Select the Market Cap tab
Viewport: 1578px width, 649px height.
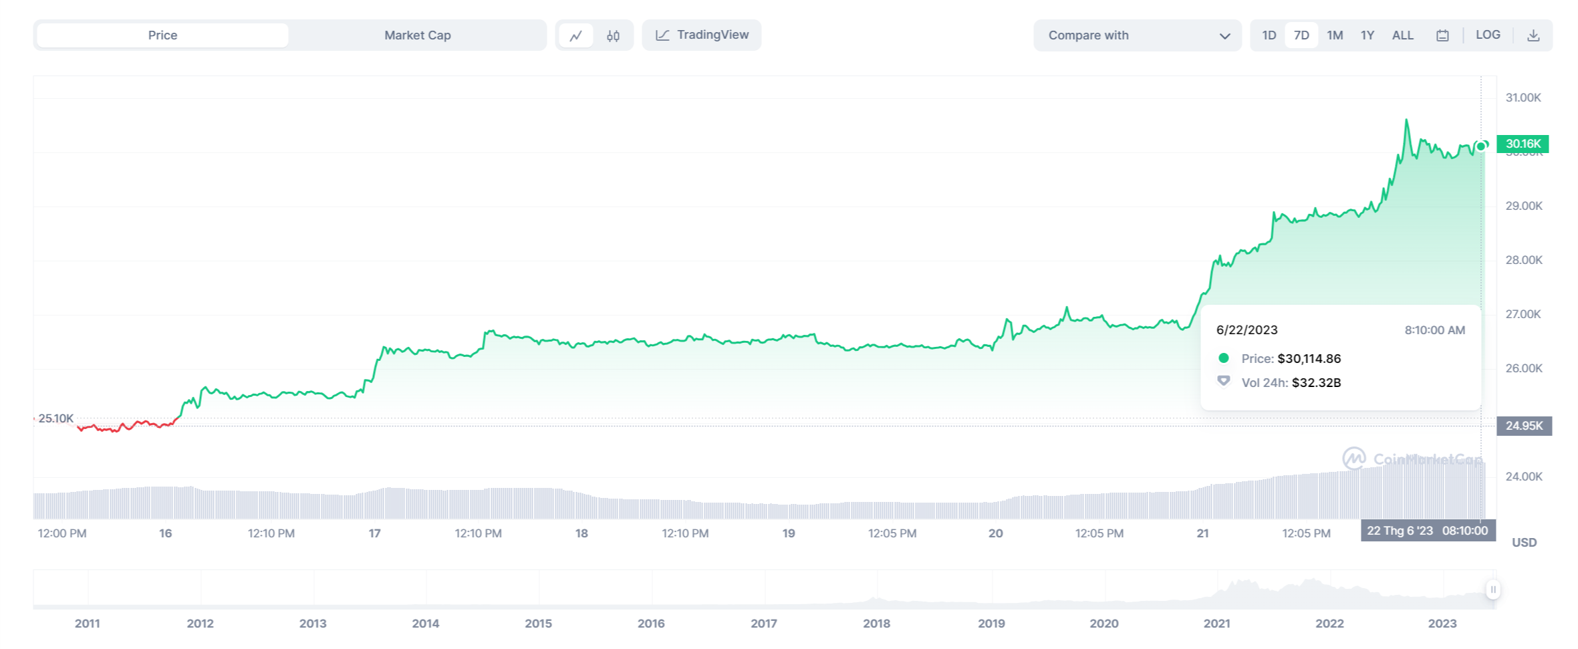(x=418, y=35)
